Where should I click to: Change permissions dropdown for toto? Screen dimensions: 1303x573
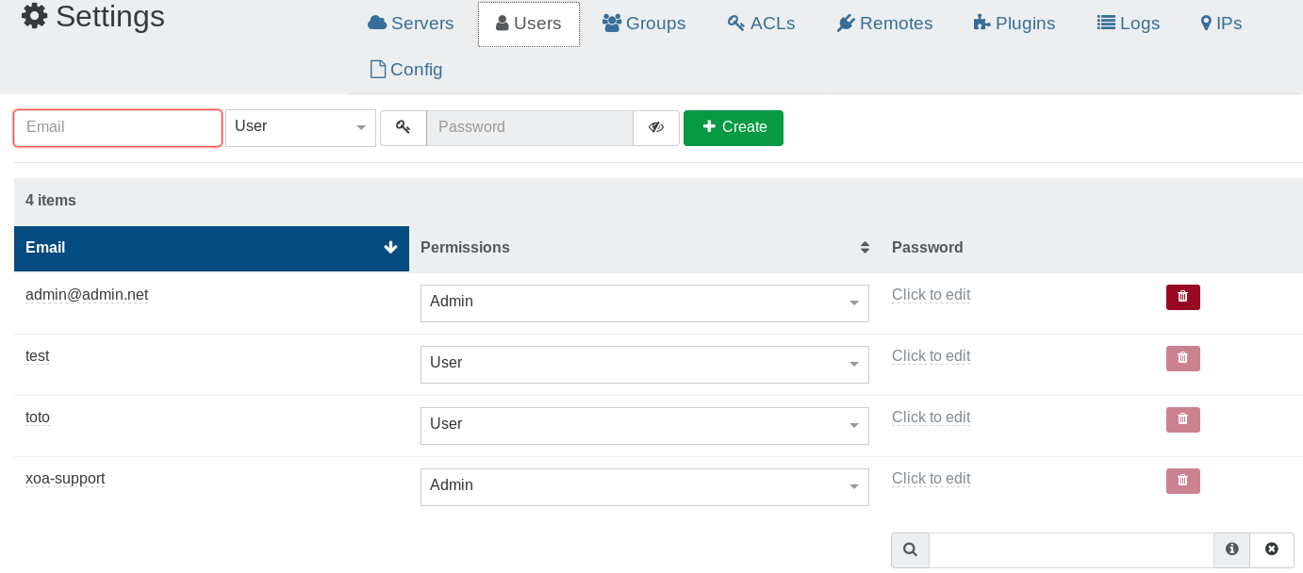tap(644, 425)
